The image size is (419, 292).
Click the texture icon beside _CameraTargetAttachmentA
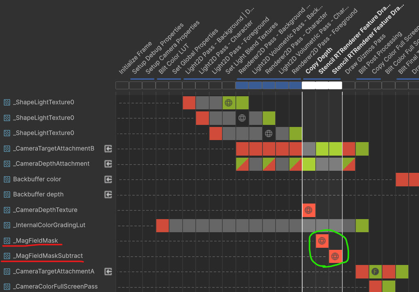click(7, 272)
